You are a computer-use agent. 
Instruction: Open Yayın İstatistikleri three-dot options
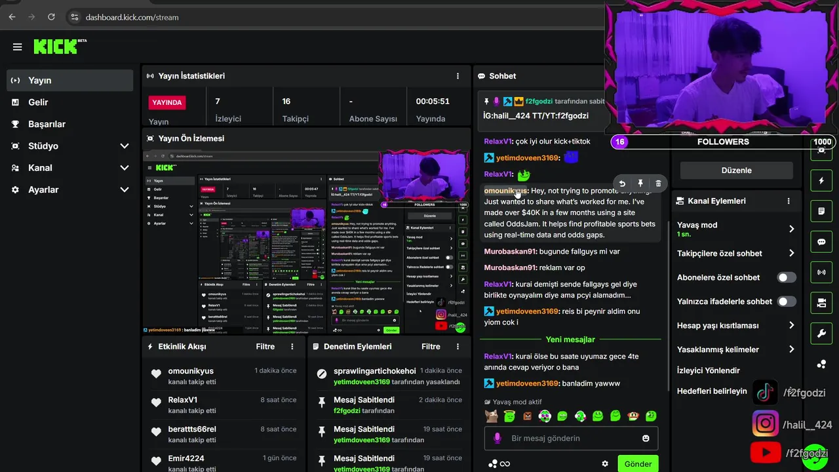click(x=458, y=76)
